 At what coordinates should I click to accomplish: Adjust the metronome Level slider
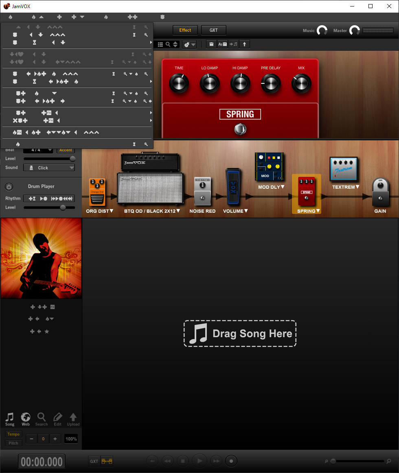pos(72,159)
